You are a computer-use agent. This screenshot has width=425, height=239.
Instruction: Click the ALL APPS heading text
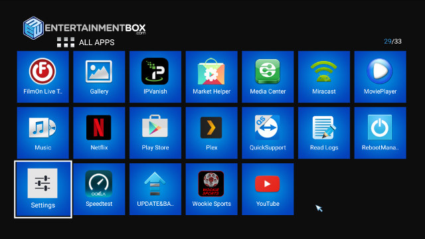pos(97,42)
